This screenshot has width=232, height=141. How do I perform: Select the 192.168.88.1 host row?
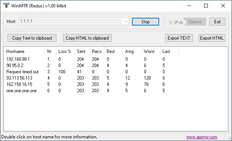click(91, 59)
